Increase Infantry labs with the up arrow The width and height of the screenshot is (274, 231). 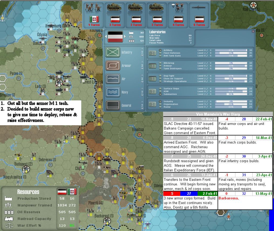tap(142, 49)
